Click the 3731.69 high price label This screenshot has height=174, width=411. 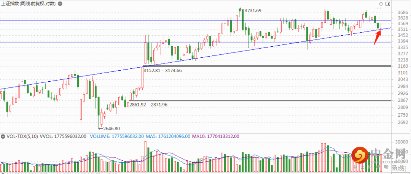[253, 11]
